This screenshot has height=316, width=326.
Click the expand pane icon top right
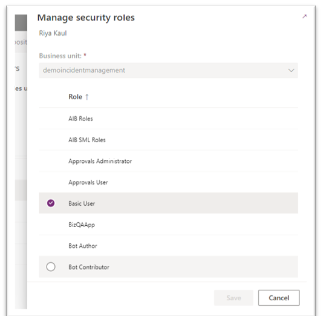pyautogui.click(x=305, y=16)
